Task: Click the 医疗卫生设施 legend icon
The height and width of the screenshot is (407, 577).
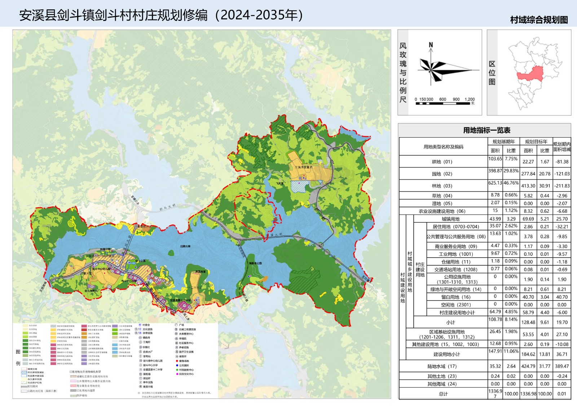Action: pos(176,352)
